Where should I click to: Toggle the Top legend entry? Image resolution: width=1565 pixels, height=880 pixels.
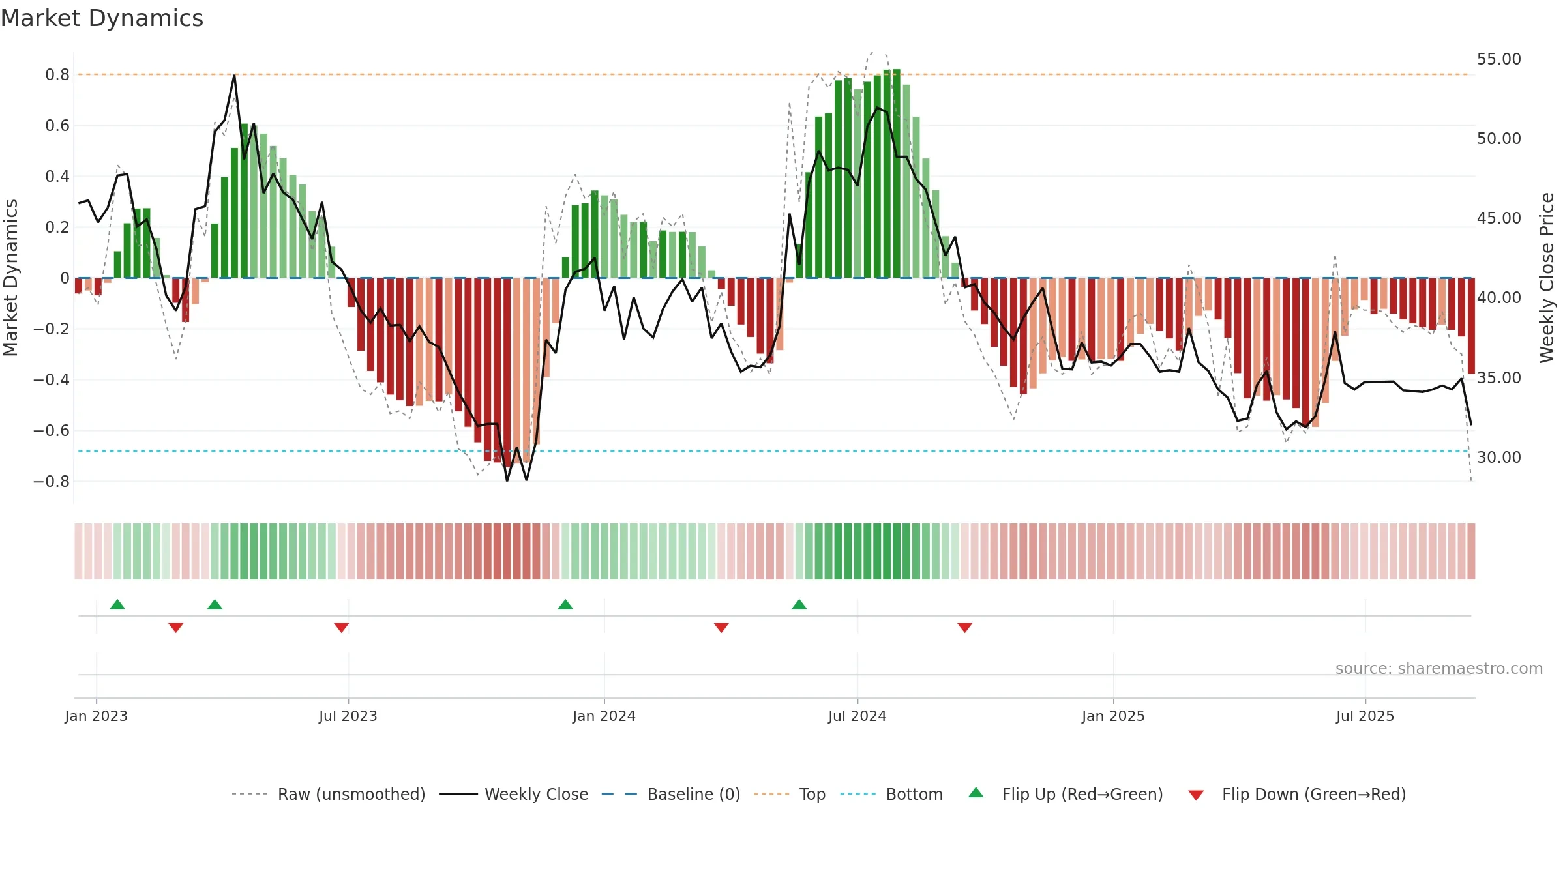pos(790,794)
